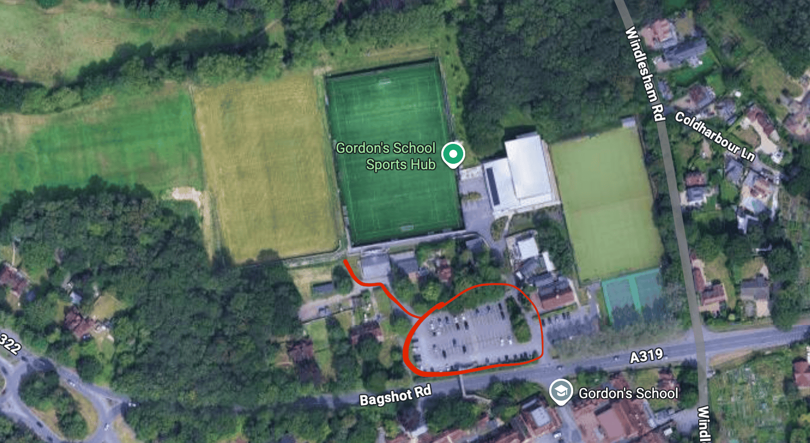The height and width of the screenshot is (443, 810).
Task: Click the Coldharbour Ln road label
Action: [x=714, y=136]
